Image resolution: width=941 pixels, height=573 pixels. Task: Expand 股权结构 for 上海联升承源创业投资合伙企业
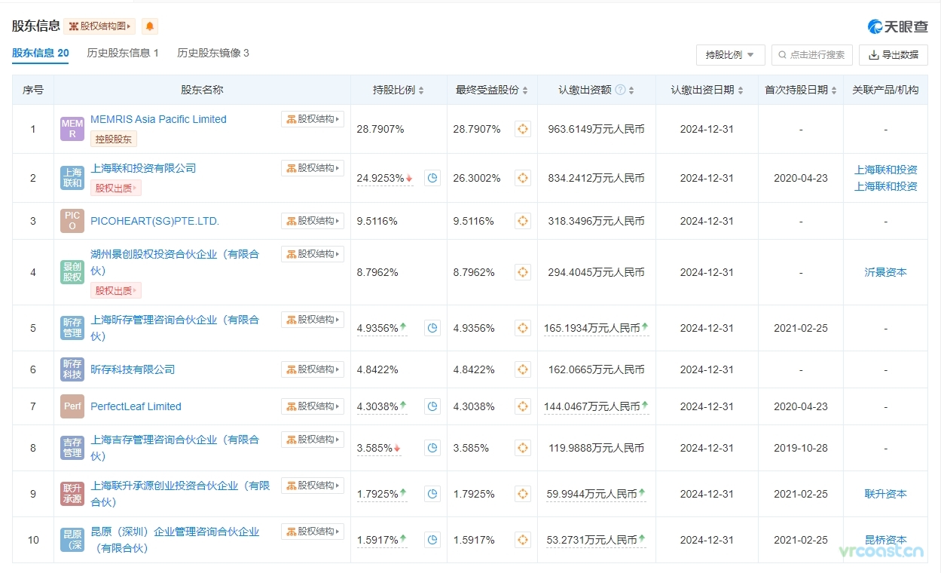click(313, 486)
